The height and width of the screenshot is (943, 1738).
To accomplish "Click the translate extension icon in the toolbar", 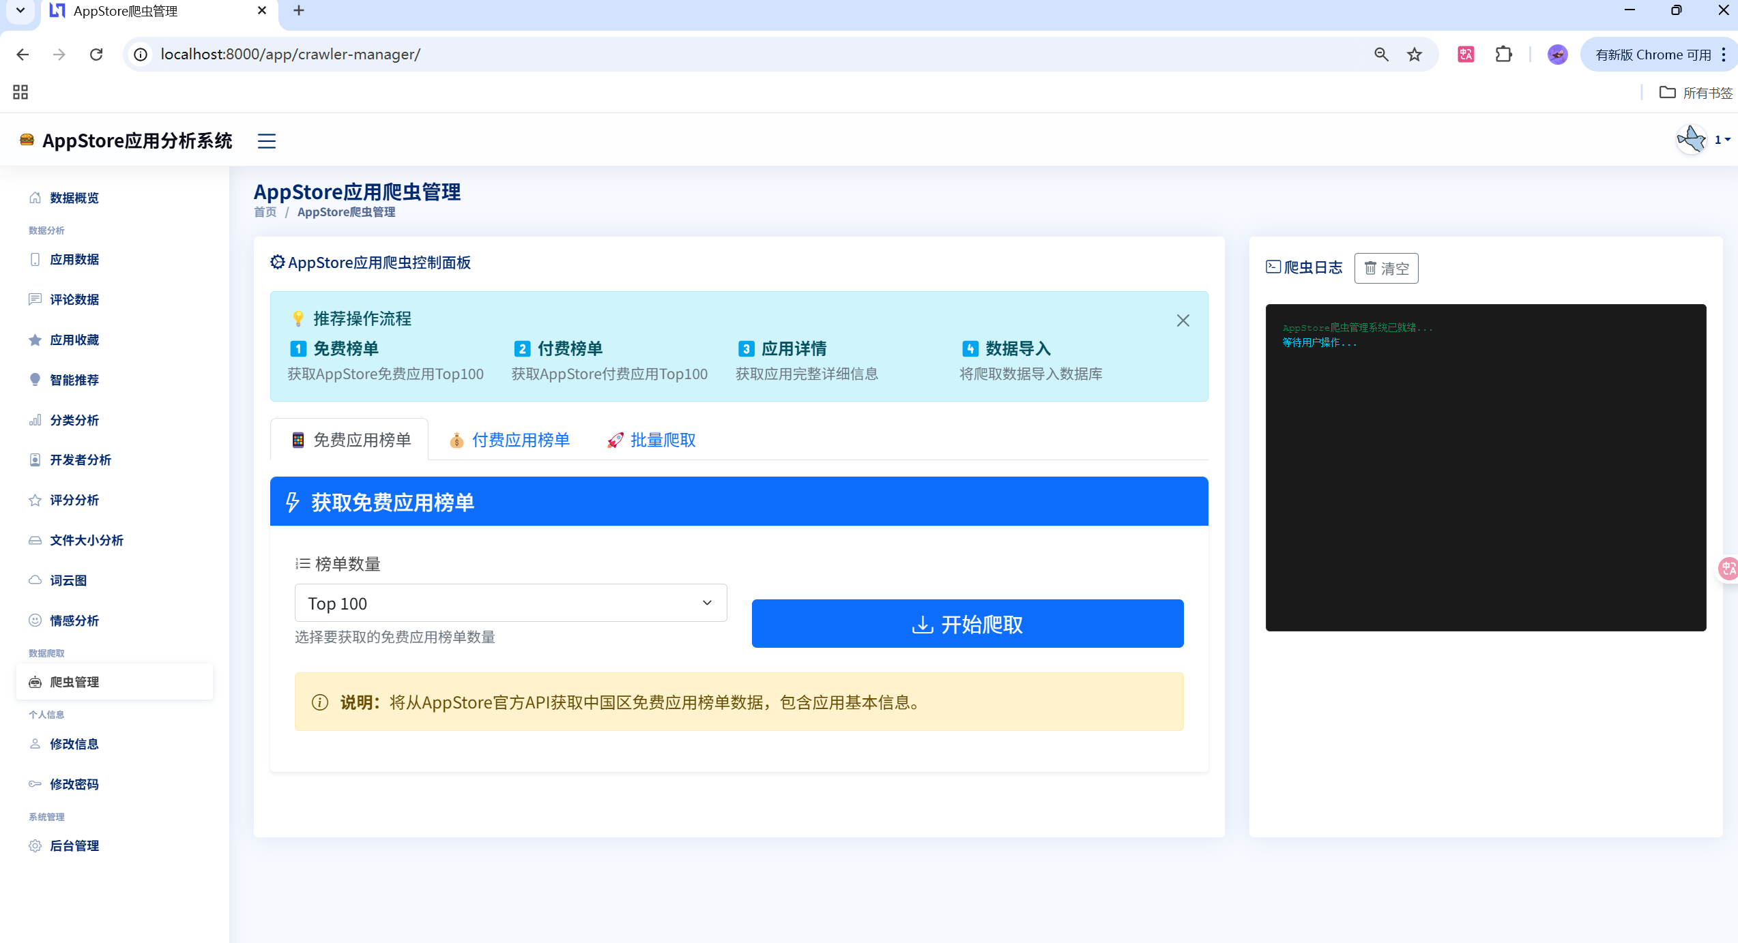I will (x=1466, y=55).
